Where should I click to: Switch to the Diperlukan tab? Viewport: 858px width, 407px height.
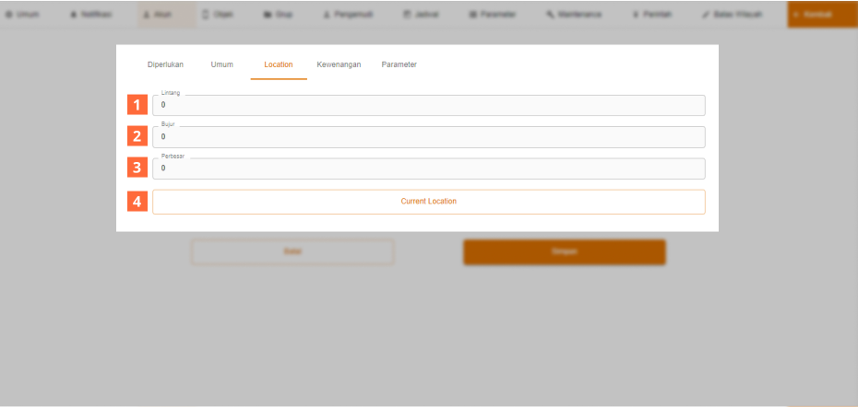(x=166, y=64)
